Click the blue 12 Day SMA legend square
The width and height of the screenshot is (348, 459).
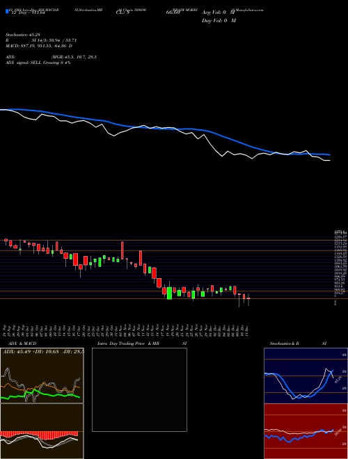tap(7, 11)
